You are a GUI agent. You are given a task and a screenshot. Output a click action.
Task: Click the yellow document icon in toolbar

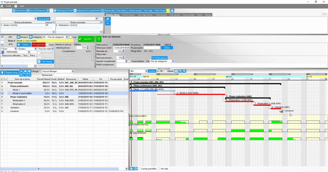(168, 11)
